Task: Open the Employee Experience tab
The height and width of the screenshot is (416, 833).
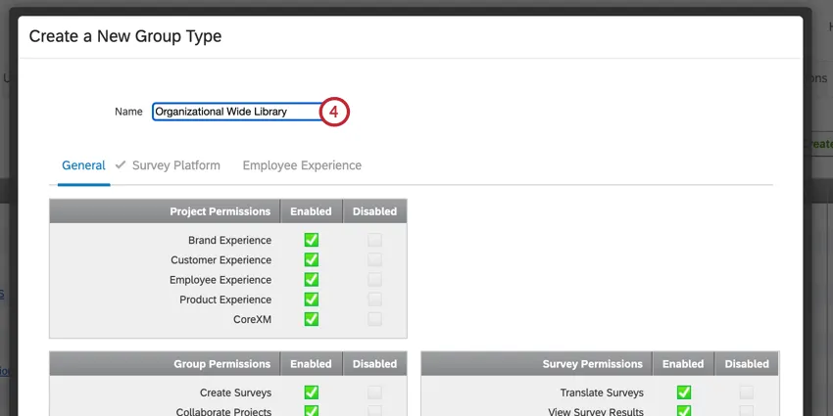Action: pyautogui.click(x=302, y=165)
